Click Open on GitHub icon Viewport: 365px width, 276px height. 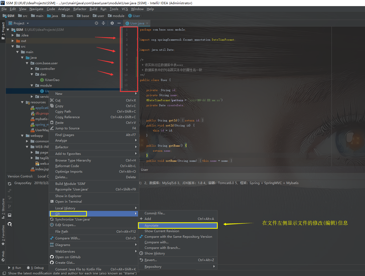pos(52,257)
